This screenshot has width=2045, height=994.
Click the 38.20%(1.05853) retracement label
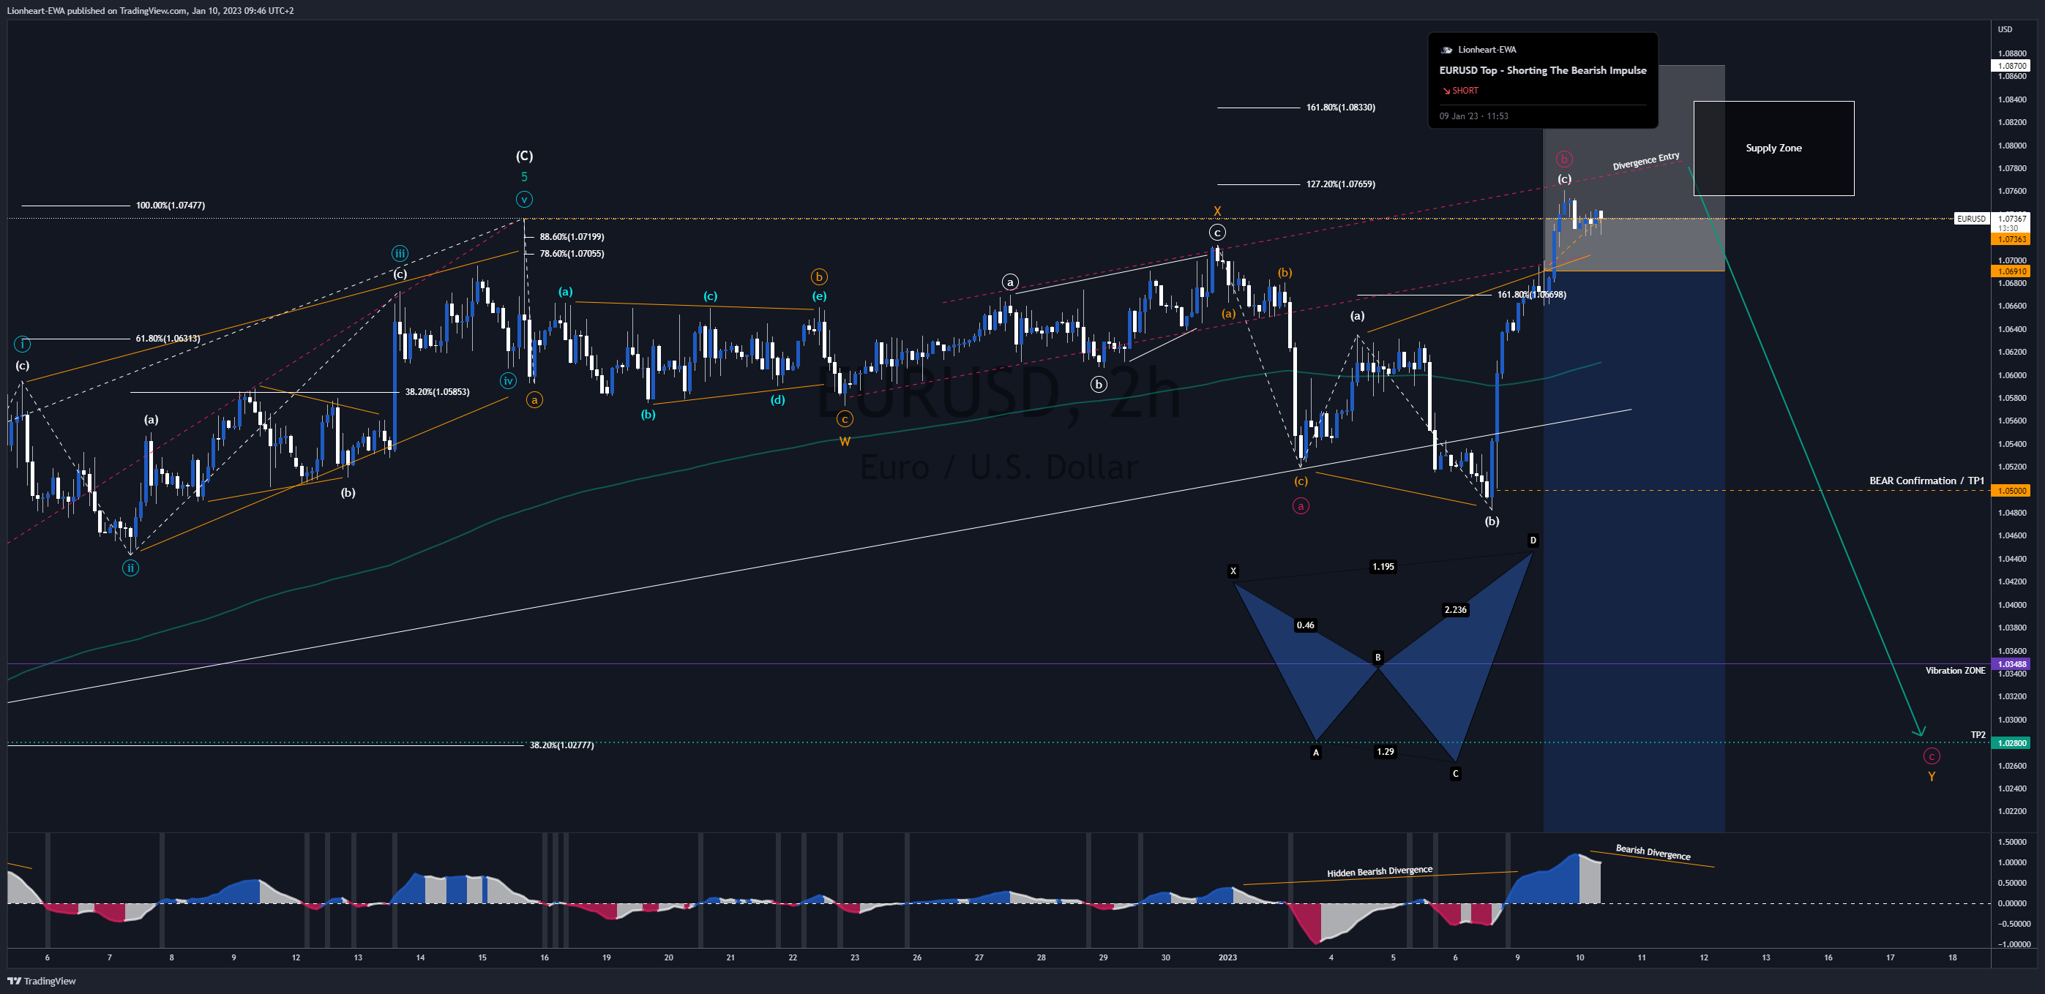(437, 392)
